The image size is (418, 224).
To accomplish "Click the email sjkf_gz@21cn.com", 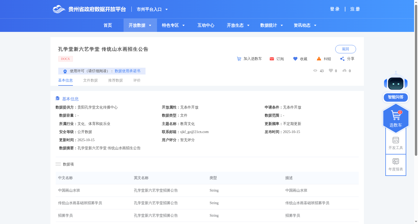I will [194, 132].
